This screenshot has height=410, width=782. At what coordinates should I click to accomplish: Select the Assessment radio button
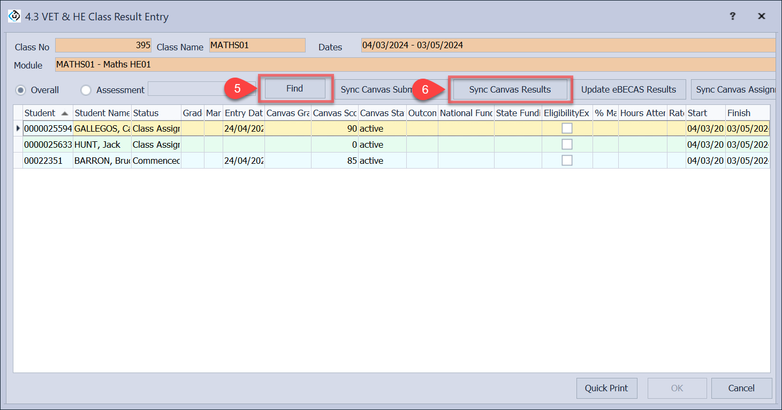[x=86, y=90]
